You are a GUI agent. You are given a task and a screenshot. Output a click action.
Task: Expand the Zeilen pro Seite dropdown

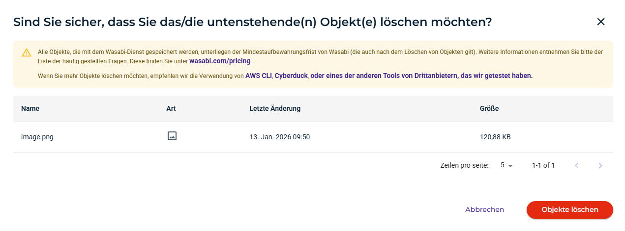[506, 166]
